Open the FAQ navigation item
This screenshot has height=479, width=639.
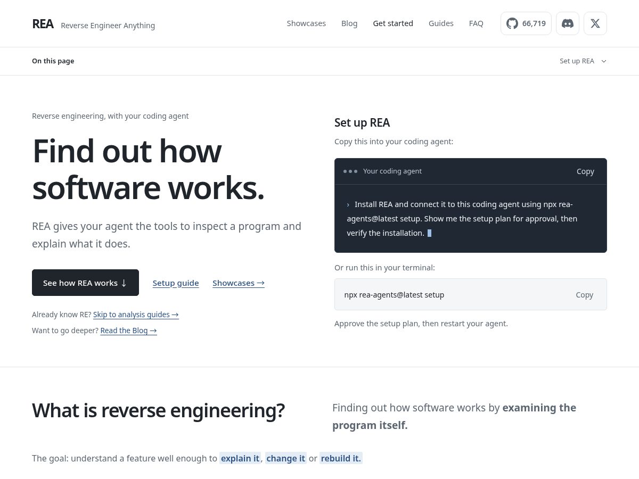(476, 23)
